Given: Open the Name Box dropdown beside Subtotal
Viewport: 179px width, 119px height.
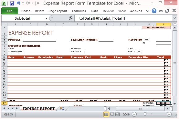Looking at the screenshot, I should 46,18.
